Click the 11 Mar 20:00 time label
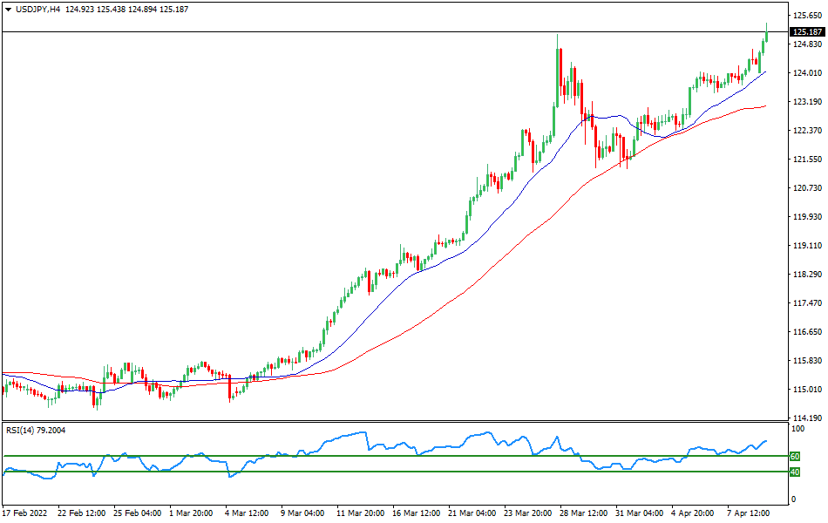 tap(360, 513)
